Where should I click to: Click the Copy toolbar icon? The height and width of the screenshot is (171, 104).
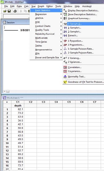[25, 11]
